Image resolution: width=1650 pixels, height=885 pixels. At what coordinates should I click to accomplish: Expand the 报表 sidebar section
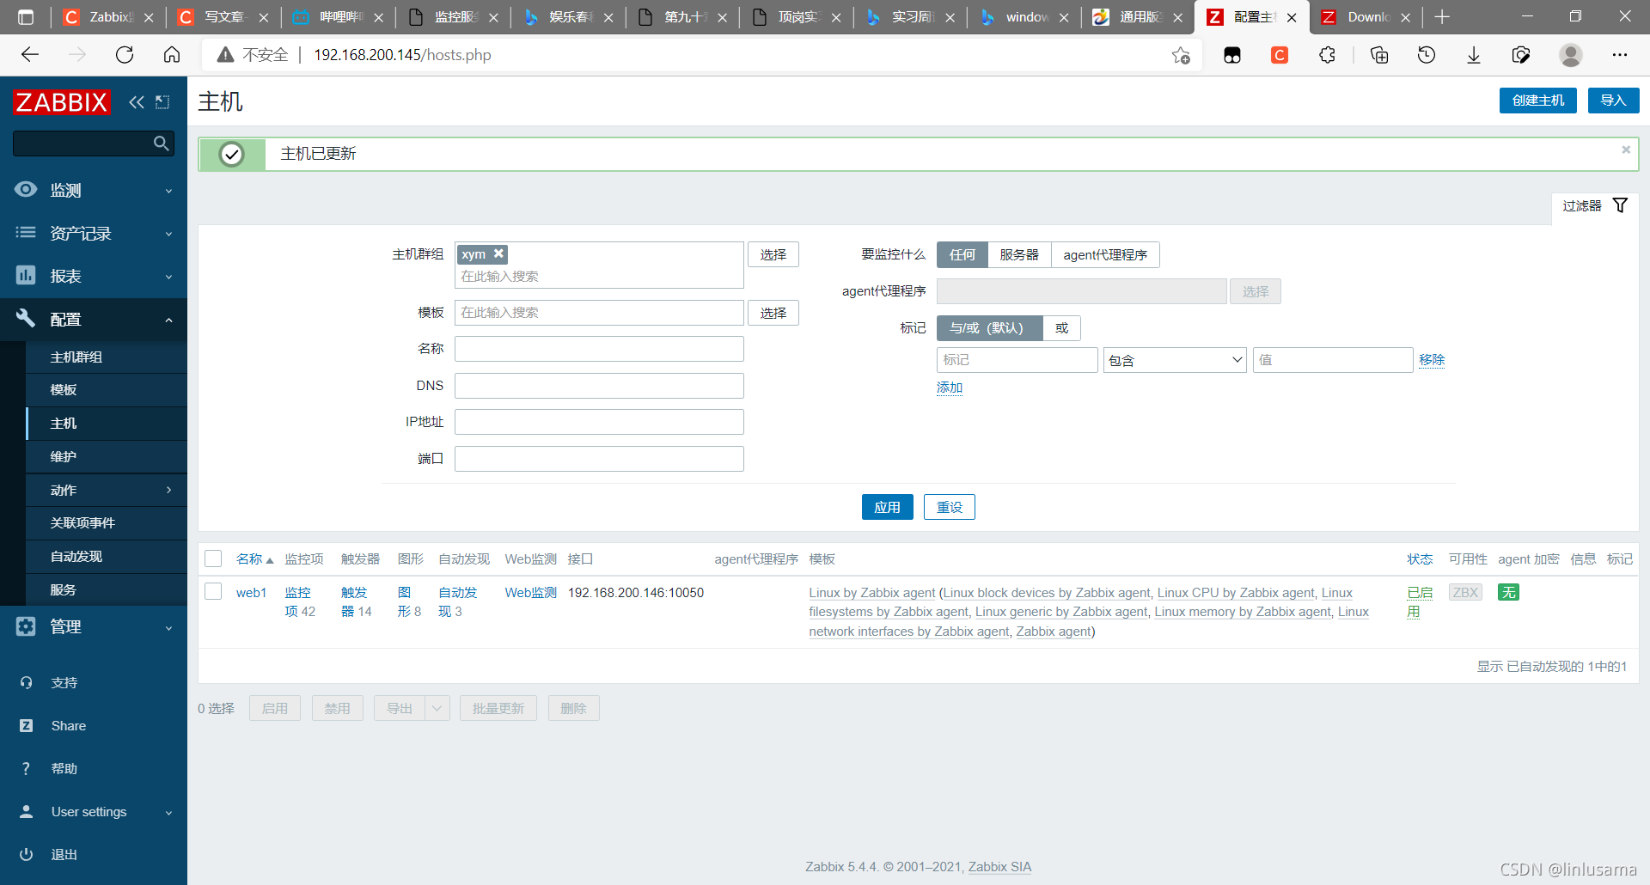94,276
